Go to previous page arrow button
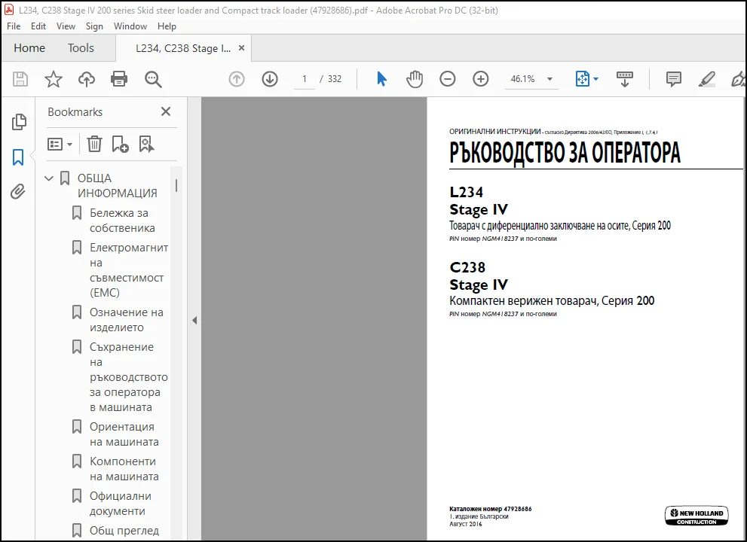This screenshot has height=542, width=747. 237,79
